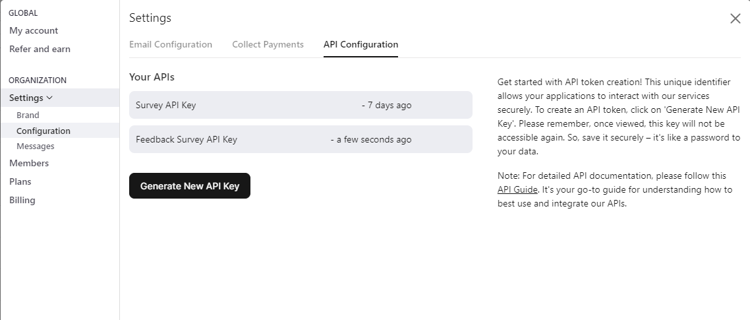Click the '7 days ago' timestamp
750x320 pixels.
point(389,105)
